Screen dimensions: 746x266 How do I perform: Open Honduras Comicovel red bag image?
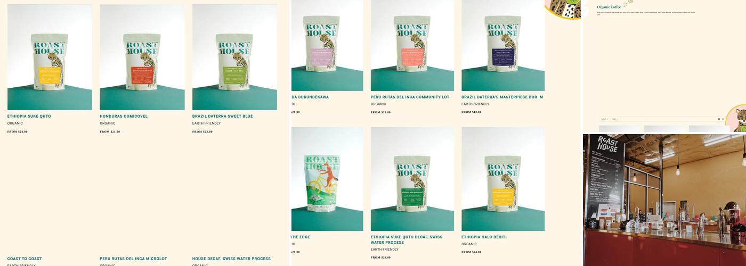click(142, 57)
